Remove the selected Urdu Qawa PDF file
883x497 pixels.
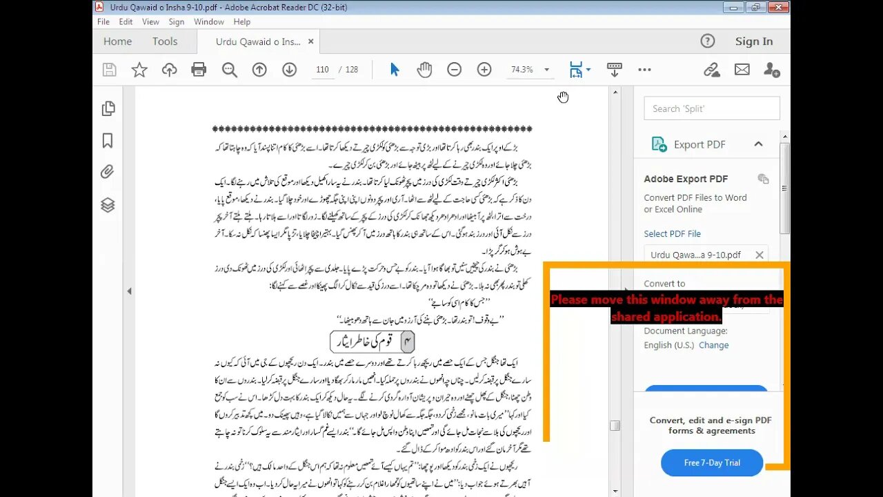coord(760,255)
